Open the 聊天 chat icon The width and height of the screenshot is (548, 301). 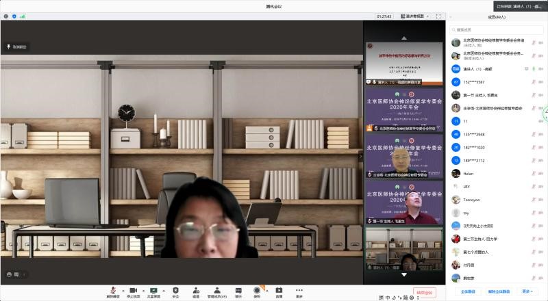238,290
